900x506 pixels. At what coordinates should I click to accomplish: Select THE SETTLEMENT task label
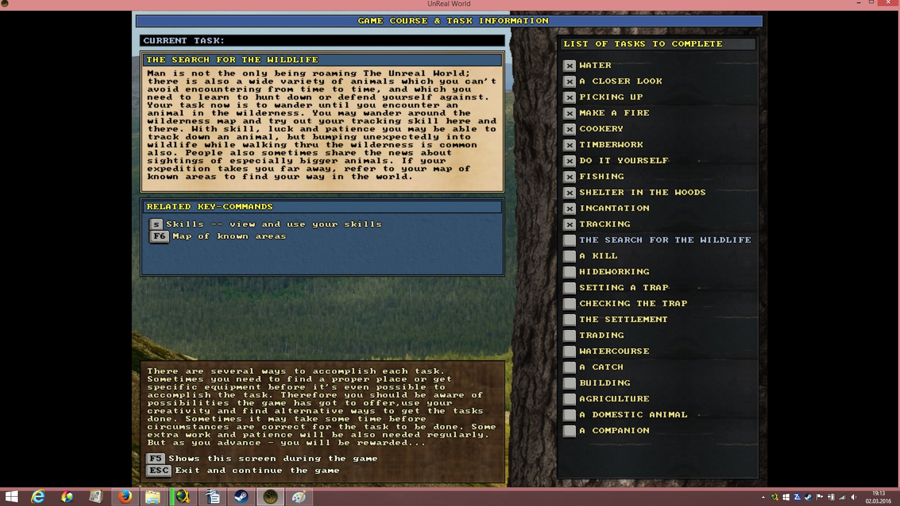(623, 320)
